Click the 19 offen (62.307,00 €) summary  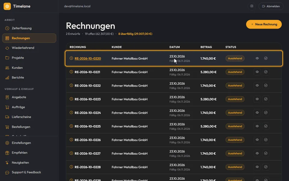click(x=99, y=34)
